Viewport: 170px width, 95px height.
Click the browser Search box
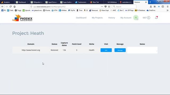coord(124,7)
